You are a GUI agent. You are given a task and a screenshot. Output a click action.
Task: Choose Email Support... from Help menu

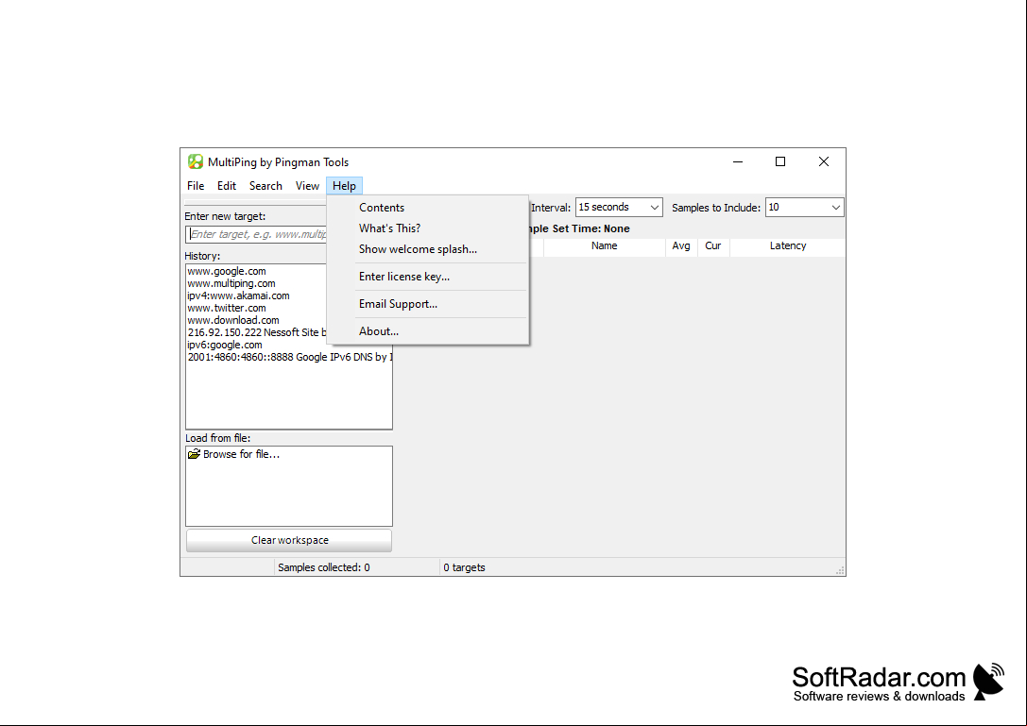[x=428, y=304]
